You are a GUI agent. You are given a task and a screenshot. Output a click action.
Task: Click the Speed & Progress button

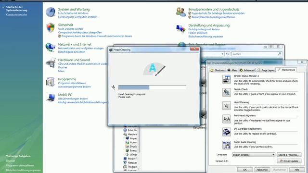click(x=289, y=155)
